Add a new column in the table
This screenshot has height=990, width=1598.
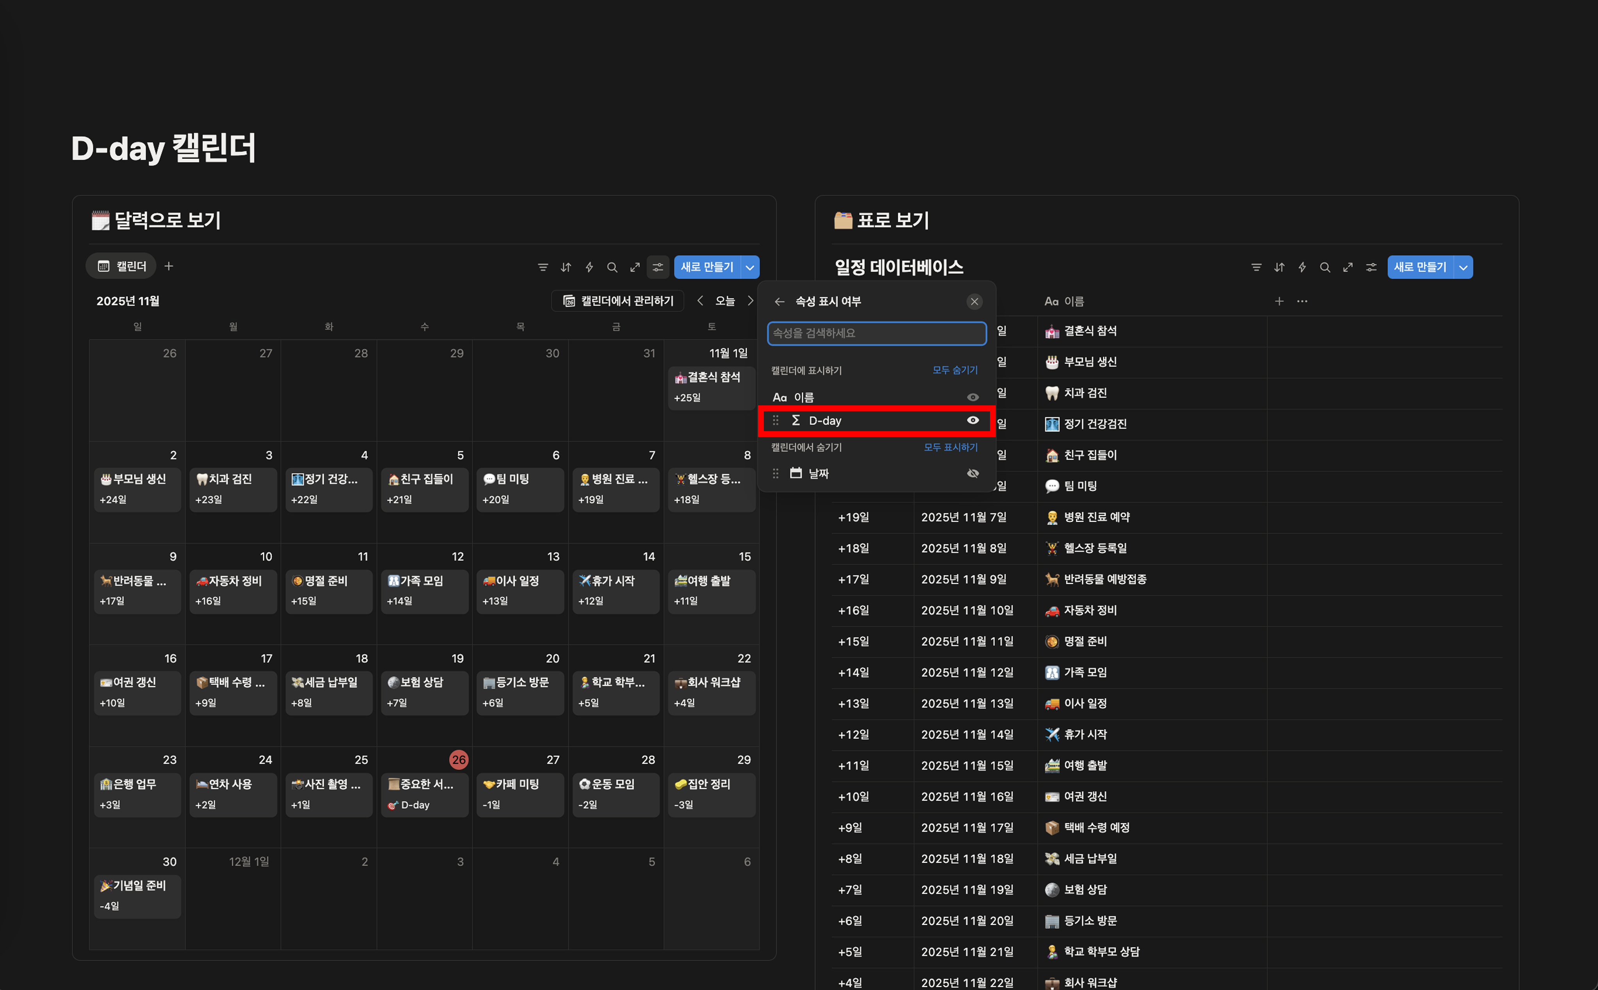pyautogui.click(x=1279, y=301)
